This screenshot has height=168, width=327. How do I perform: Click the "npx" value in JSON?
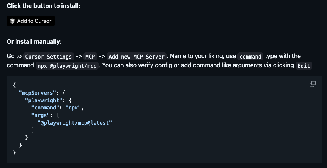[73, 108]
